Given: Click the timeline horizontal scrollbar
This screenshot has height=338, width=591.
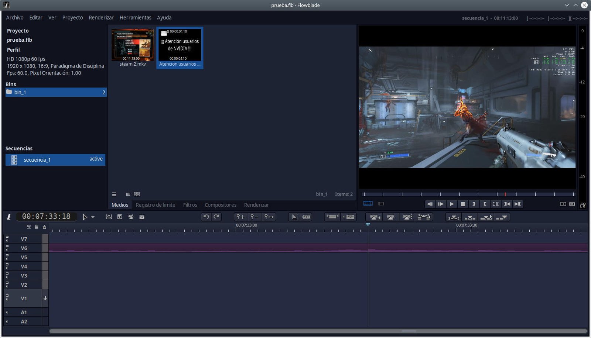Looking at the screenshot, I should [x=318, y=331].
